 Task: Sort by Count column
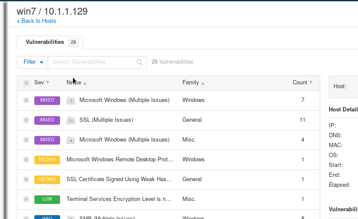[302, 82]
